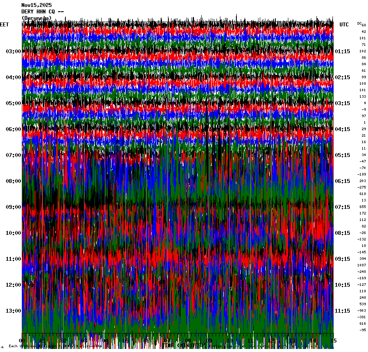Select the 11:00 EET time label

[13, 259]
